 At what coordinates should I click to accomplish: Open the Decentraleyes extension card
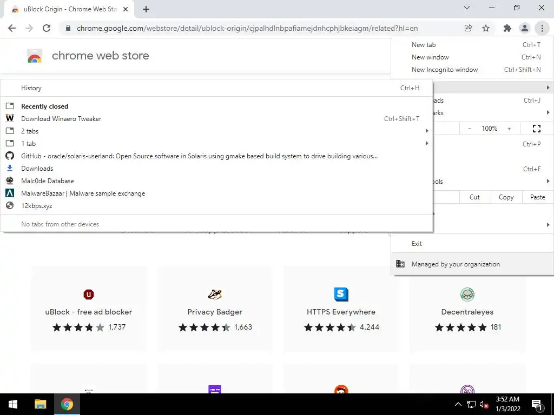pos(467,309)
